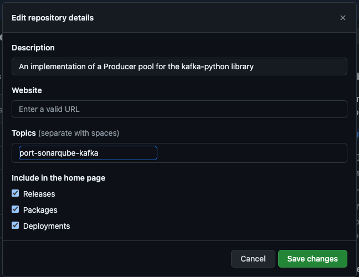359x277 pixels.
Task: Disable the Deployments checkbox
Action: [16, 225]
